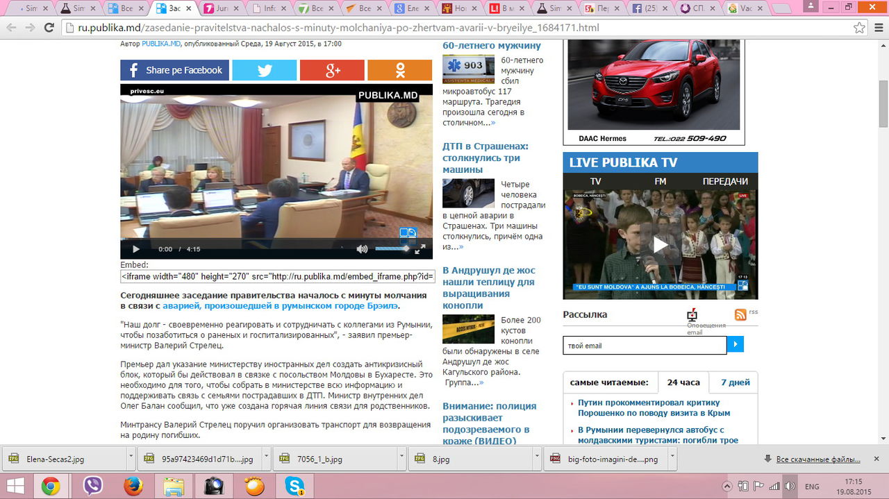Open the police wanted theft suspect headline

490,423
